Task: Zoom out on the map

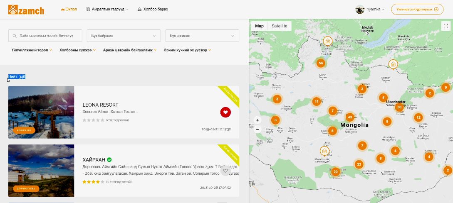Action: [x=257, y=129]
